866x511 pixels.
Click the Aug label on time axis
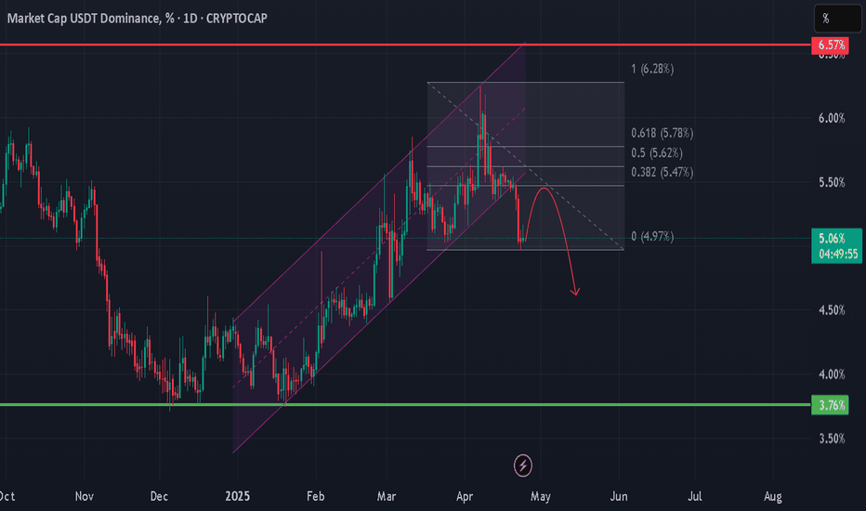coord(773,496)
